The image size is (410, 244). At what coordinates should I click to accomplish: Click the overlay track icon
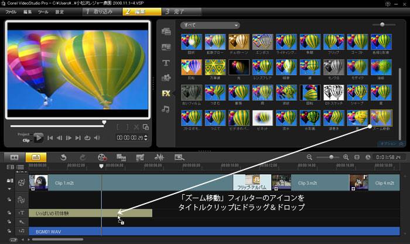[x=21, y=200]
